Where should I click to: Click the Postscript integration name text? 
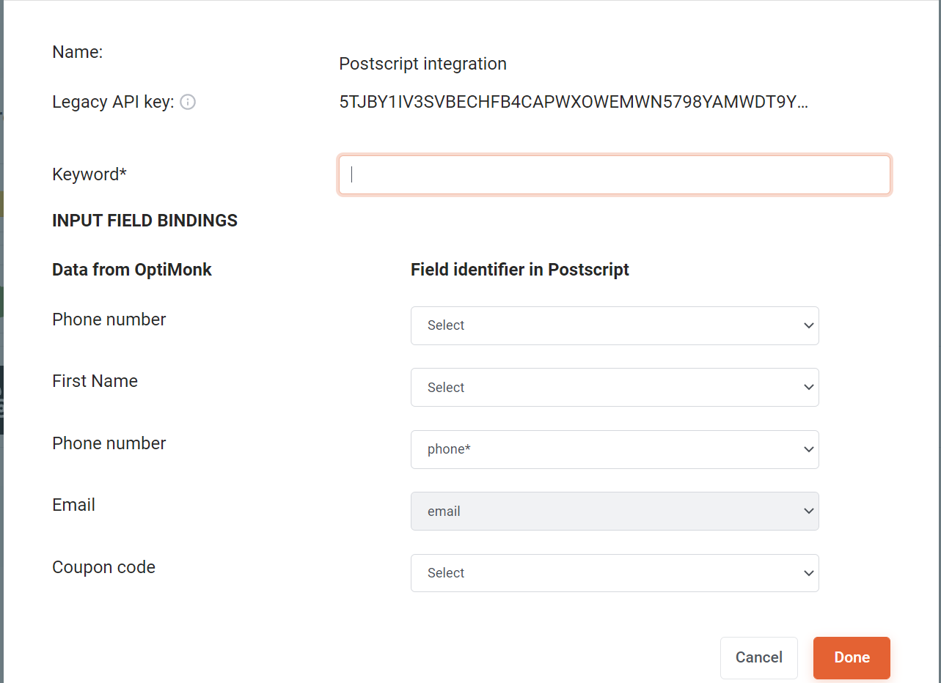(x=422, y=64)
